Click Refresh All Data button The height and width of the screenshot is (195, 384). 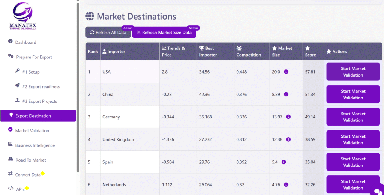tap(108, 33)
